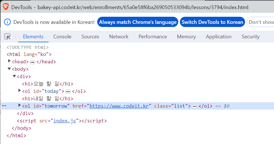Screen dimensions: 274x144
Task: Select the closing </html> tag line
Action: [x=16, y=136]
